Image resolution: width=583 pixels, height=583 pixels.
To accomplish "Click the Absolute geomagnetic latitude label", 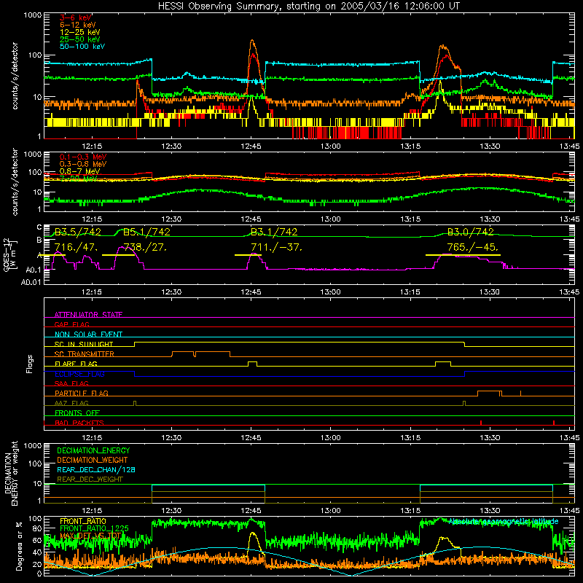I will (504, 521).
